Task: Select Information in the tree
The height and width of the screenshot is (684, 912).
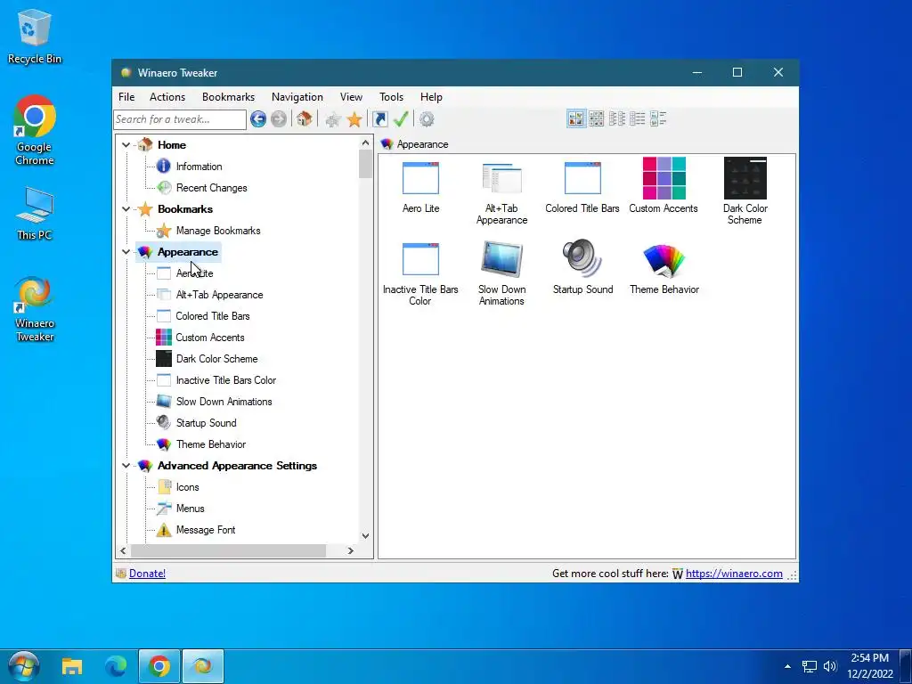Action: [x=199, y=167]
